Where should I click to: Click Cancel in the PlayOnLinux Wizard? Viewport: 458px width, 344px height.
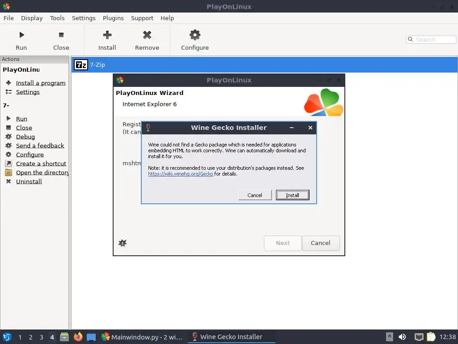tap(321, 243)
